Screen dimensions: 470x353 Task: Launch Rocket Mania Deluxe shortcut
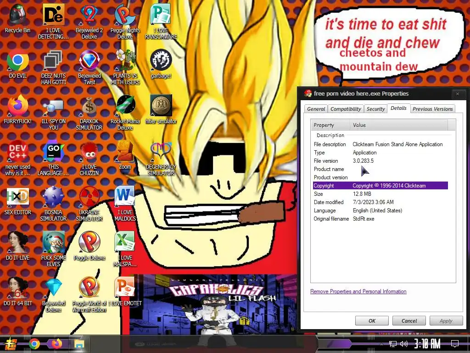tap(125, 113)
